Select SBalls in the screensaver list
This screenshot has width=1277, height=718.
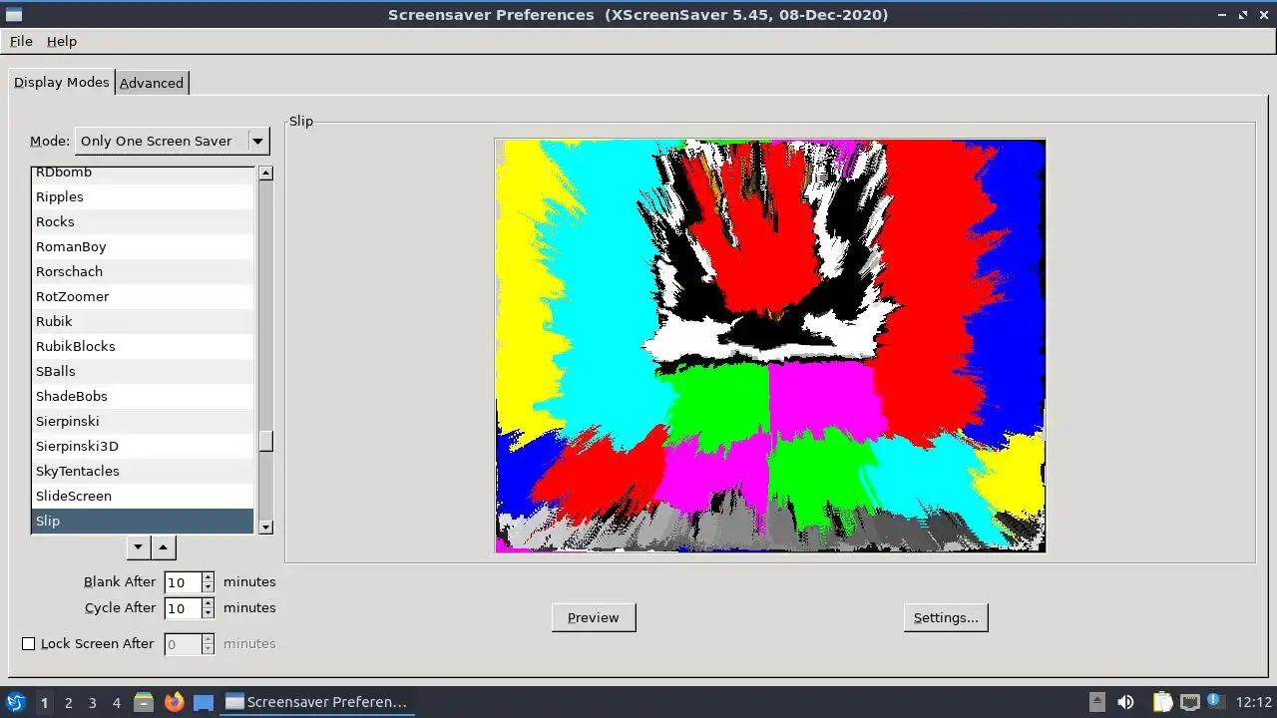pos(143,371)
